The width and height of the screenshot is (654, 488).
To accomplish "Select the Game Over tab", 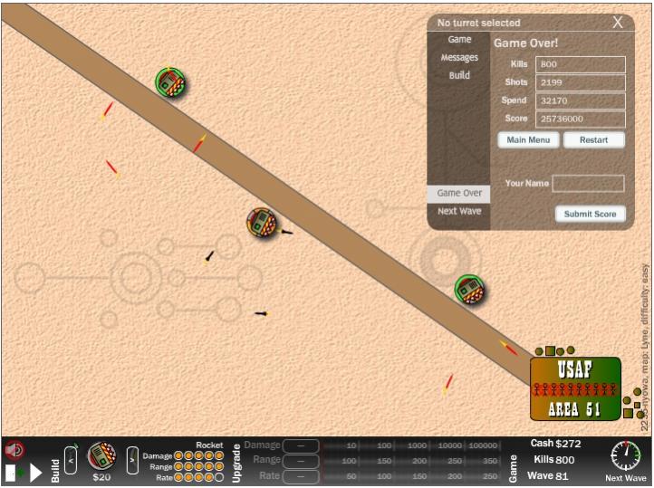I will click(x=459, y=194).
